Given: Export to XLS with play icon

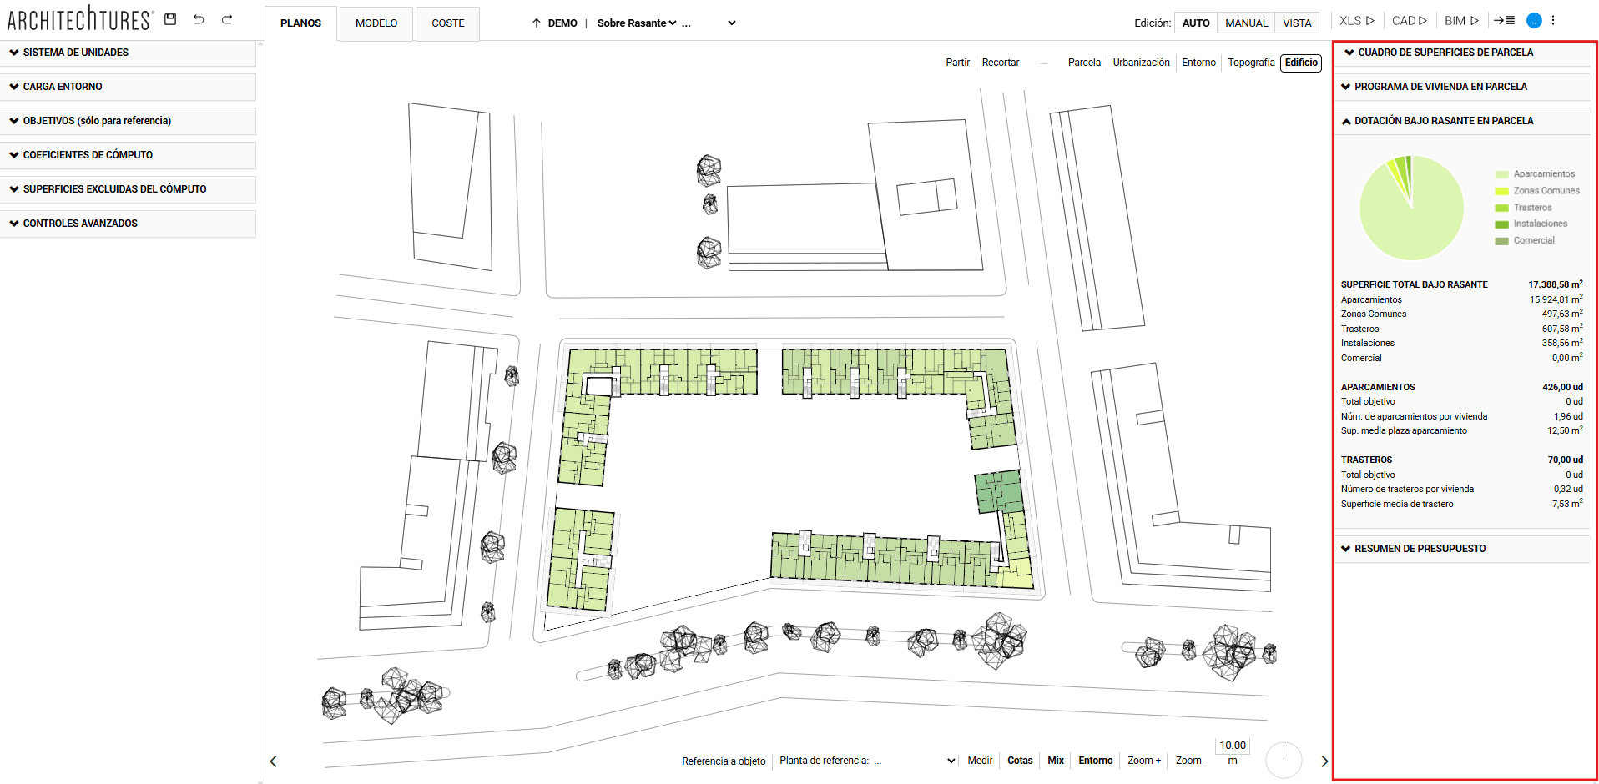Looking at the screenshot, I should pos(1356,21).
